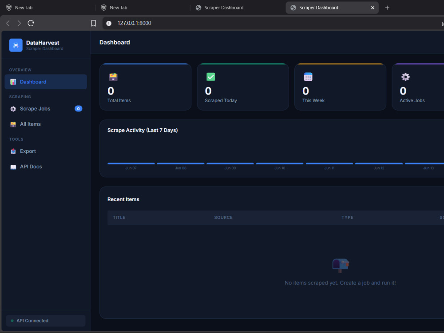Click the Jun 08 chart label

click(x=181, y=168)
